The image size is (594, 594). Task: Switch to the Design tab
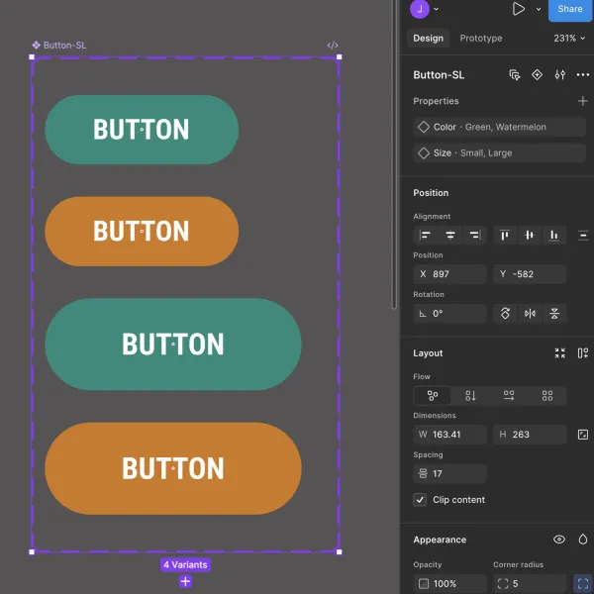(428, 39)
